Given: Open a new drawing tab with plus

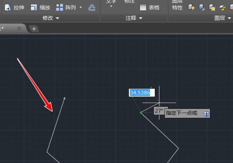Looking at the screenshot, I should pos(34,29).
